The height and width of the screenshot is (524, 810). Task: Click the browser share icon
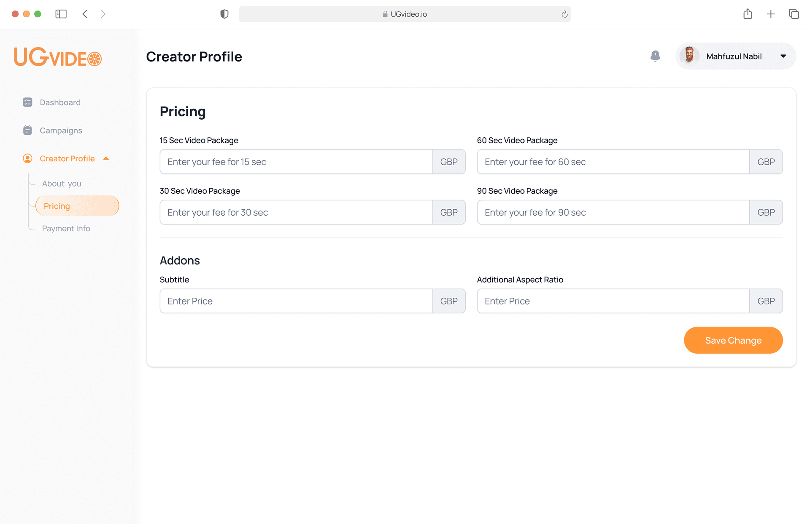click(748, 14)
